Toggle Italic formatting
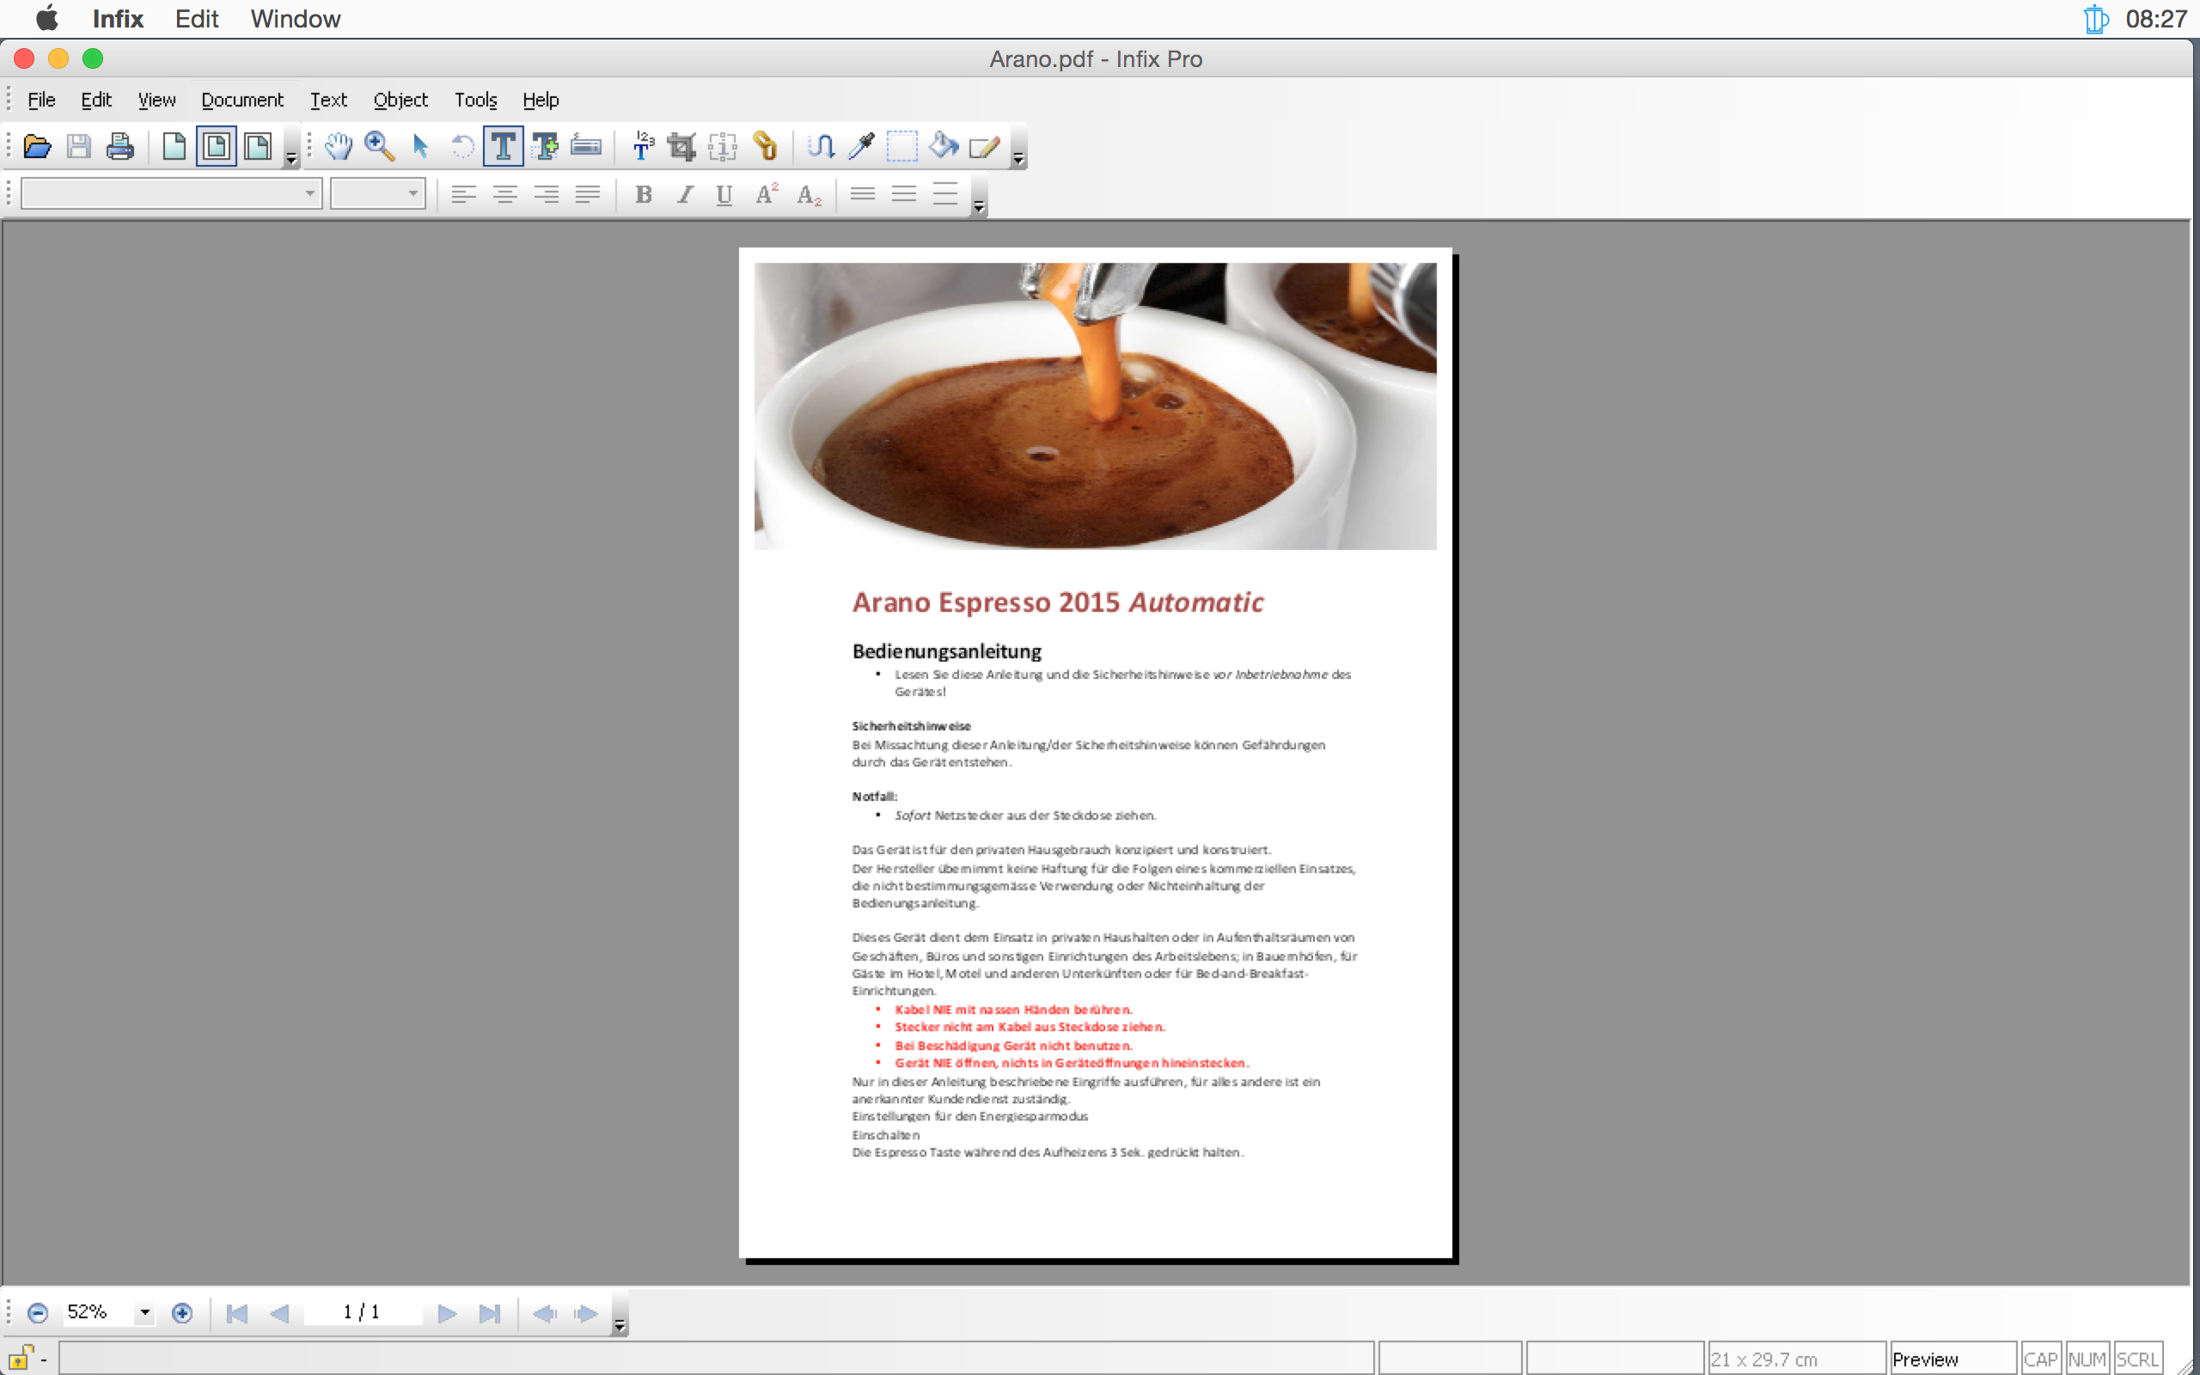The image size is (2200, 1375). [x=685, y=194]
